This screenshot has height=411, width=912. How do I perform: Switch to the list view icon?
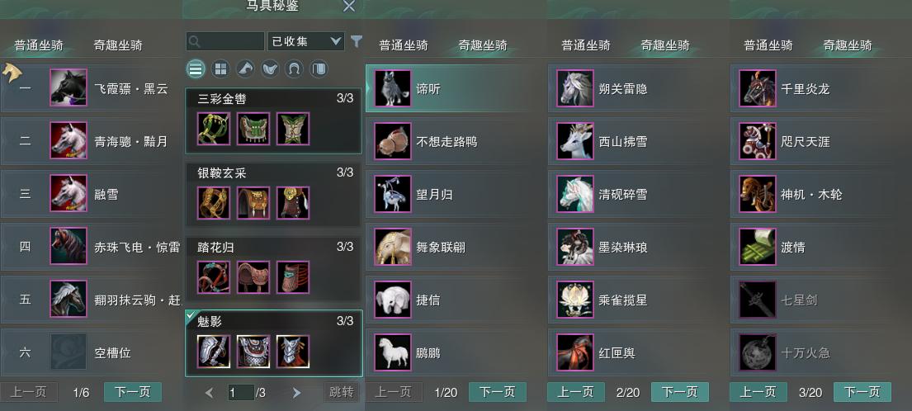point(196,69)
